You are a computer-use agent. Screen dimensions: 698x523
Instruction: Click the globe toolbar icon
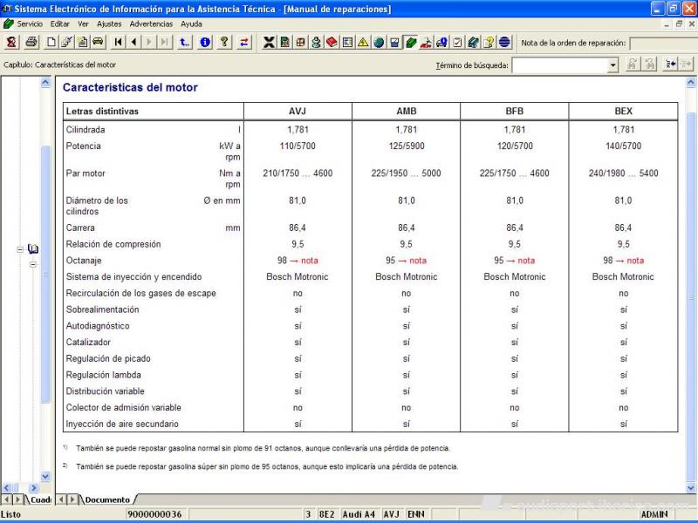click(x=379, y=42)
